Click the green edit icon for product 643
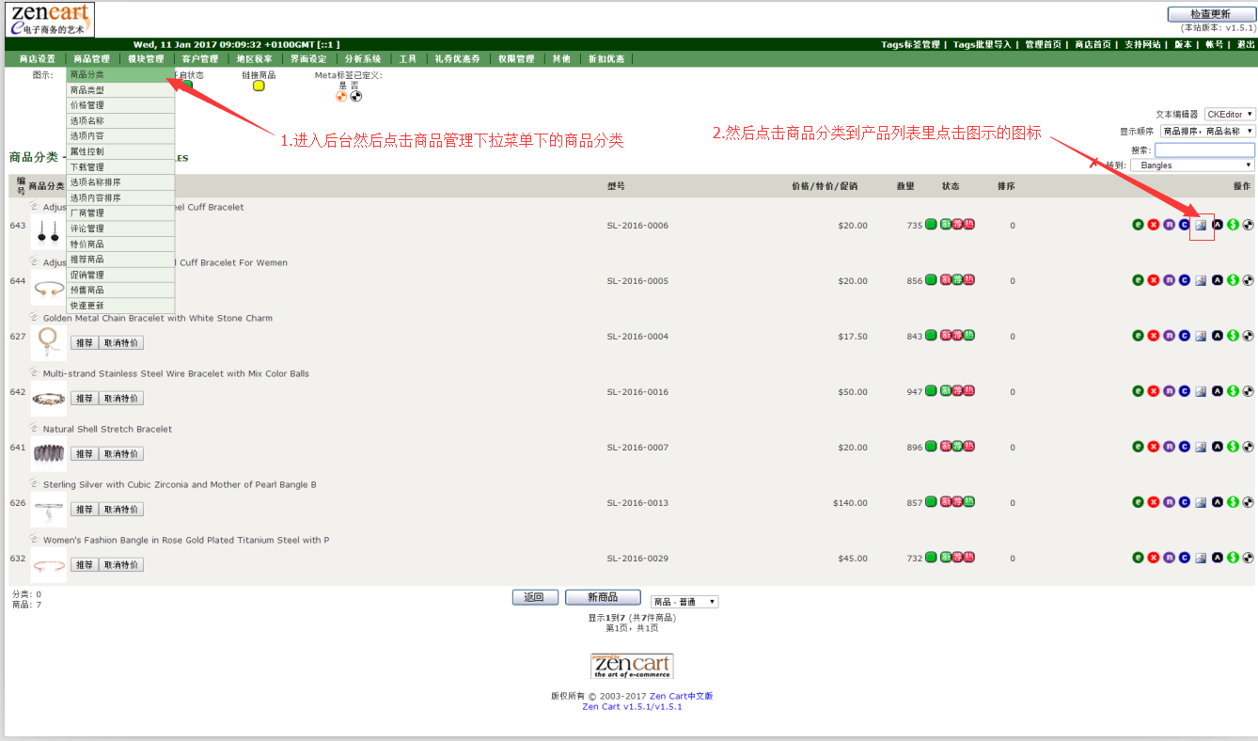 point(1138,225)
